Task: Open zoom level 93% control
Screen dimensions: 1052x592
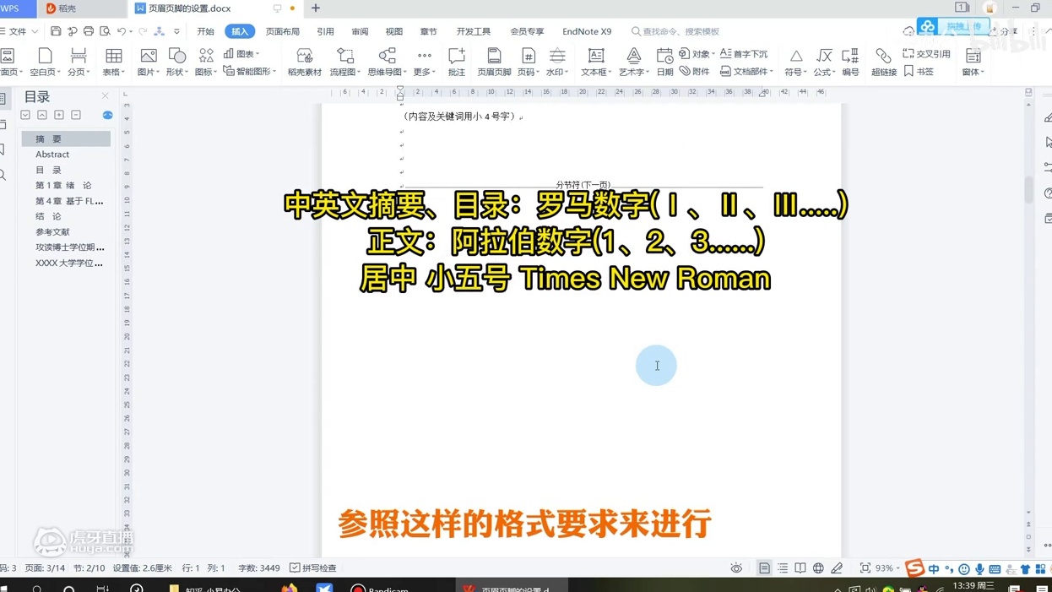Action: [887, 568]
